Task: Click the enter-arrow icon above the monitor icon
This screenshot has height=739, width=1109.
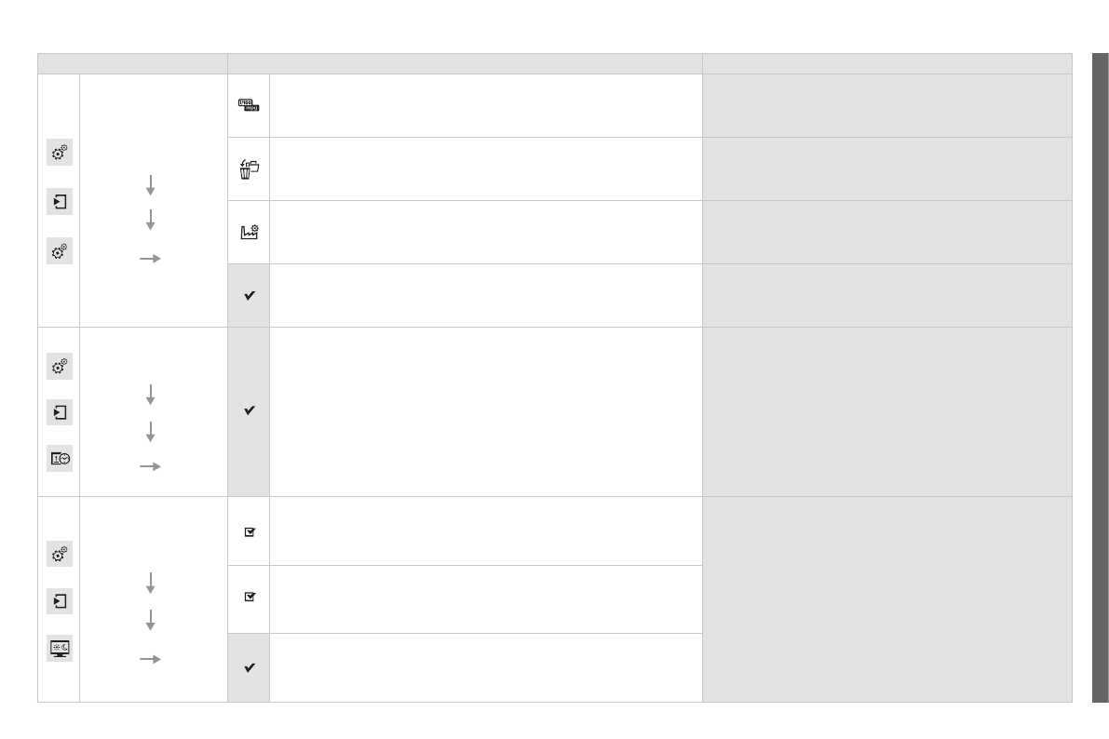Action: pyautogui.click(x=60, y=601)
